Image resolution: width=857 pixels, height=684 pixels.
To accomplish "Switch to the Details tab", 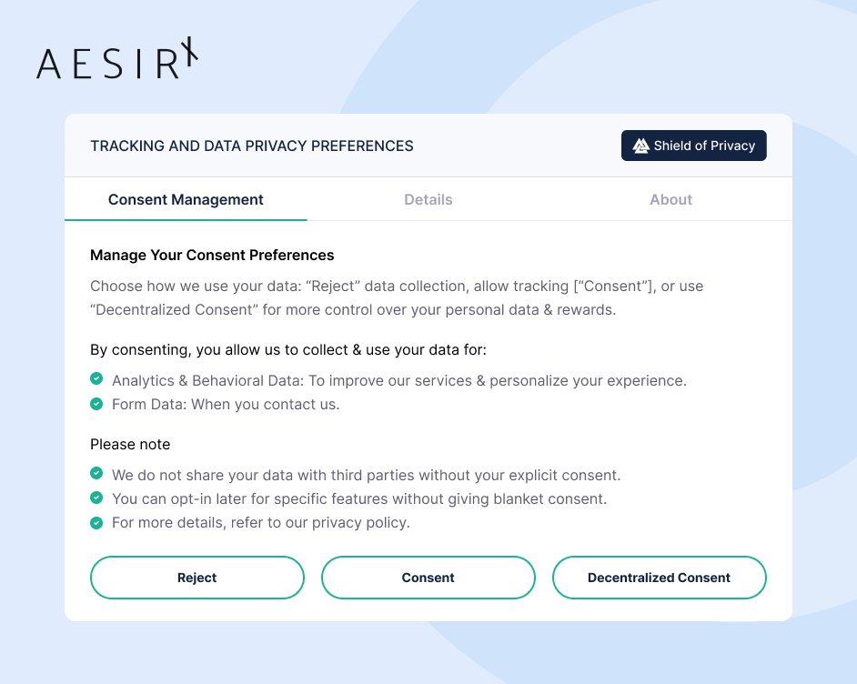I will pos(428,199).
